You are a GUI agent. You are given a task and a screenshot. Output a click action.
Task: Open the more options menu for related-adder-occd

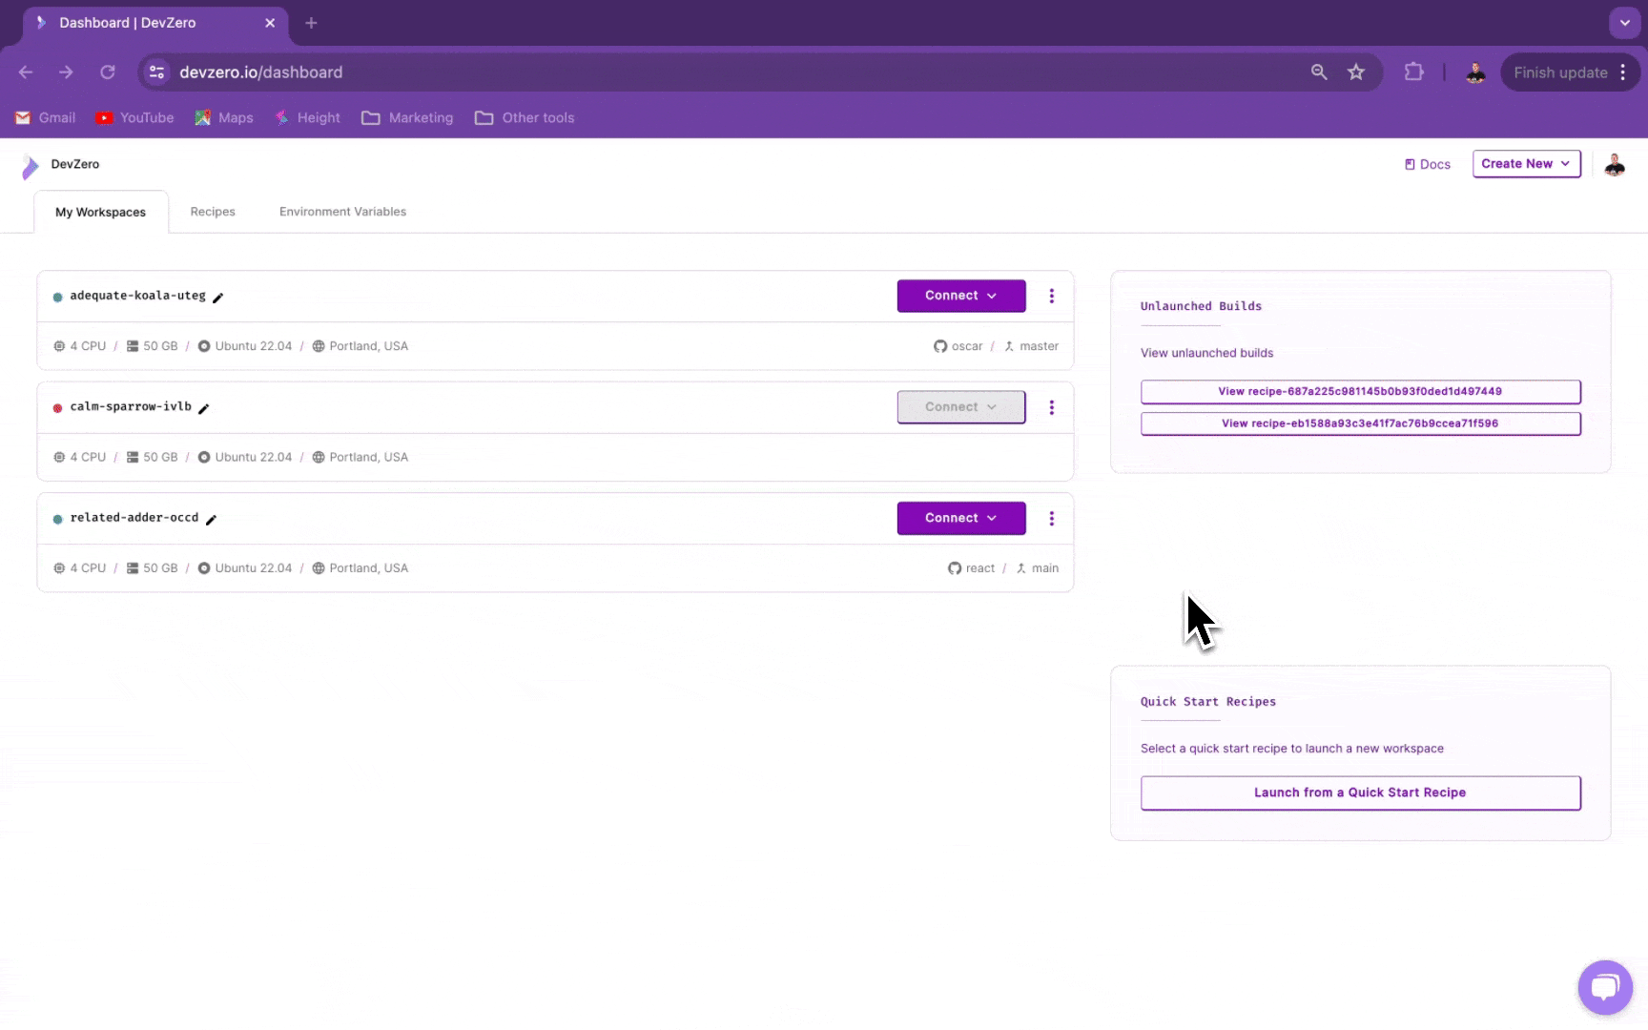click(x=1051, y=519)
